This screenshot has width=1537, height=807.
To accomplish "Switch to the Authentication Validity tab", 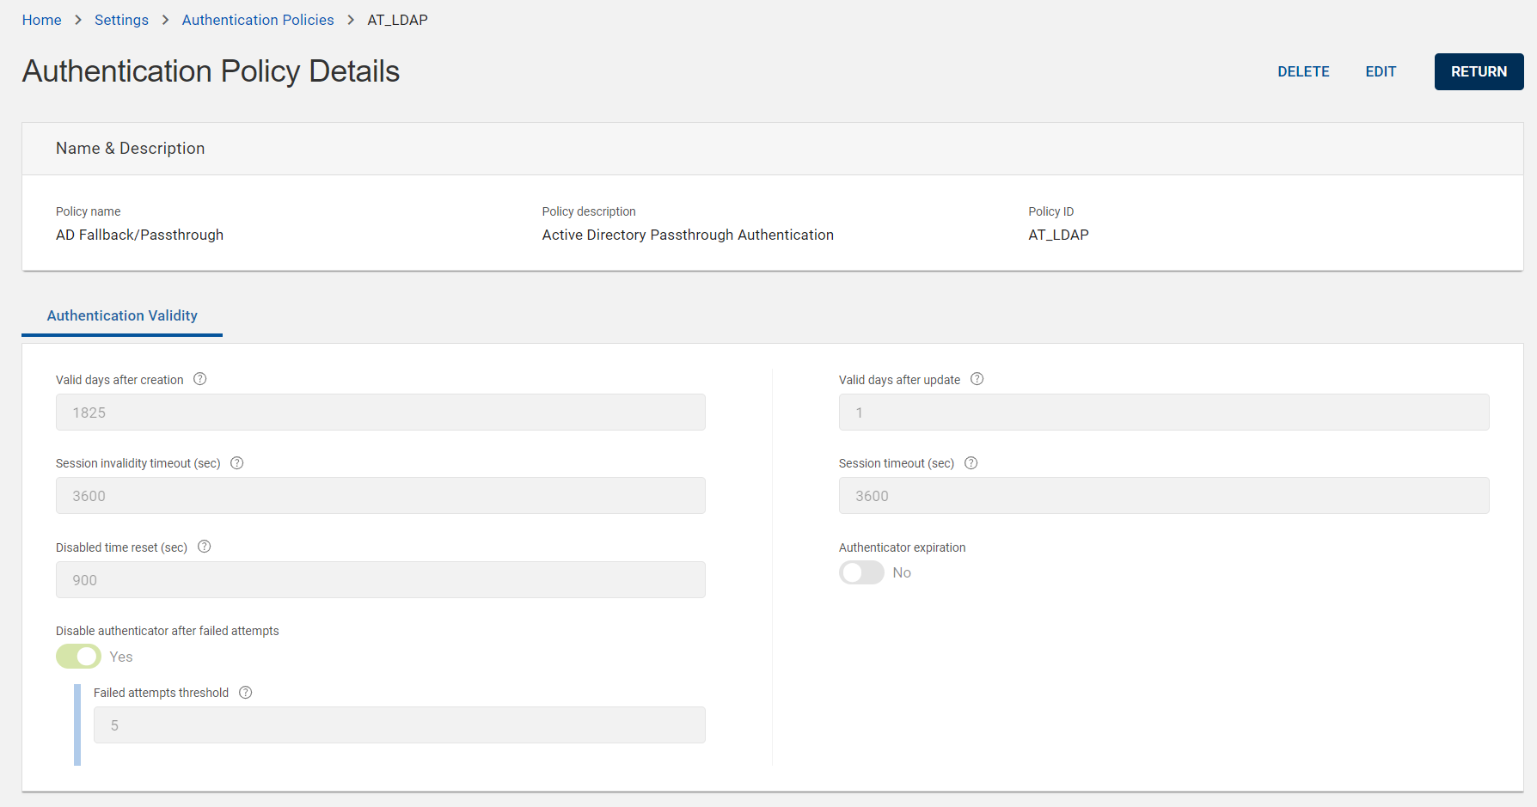I will pyautogui.click(x=122, y=315).
